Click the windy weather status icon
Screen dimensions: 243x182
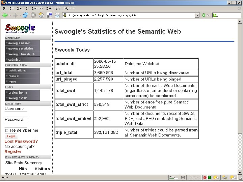(225, 178)
